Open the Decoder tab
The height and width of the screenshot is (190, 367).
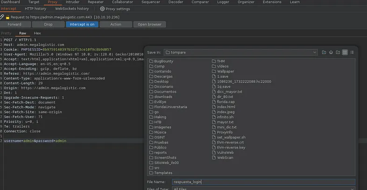(176, 2)
